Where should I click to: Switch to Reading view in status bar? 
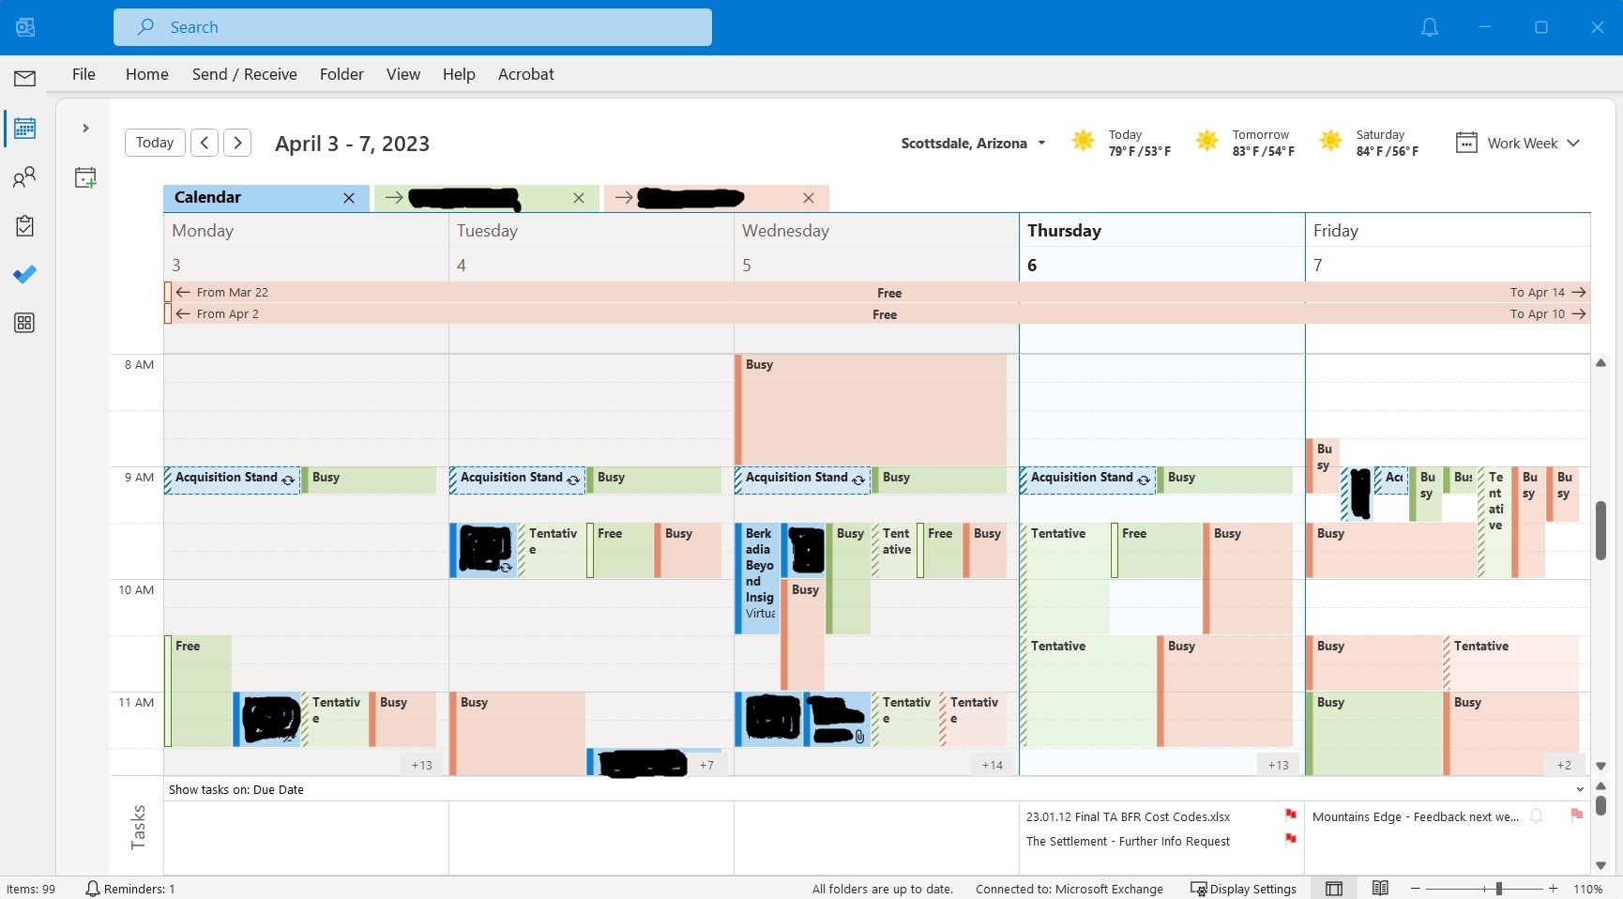click(1380, 889)
